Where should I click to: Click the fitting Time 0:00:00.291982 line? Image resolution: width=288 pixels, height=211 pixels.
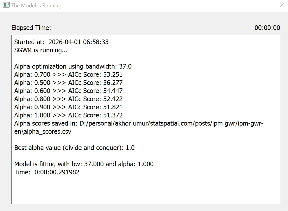click(47, 172)
